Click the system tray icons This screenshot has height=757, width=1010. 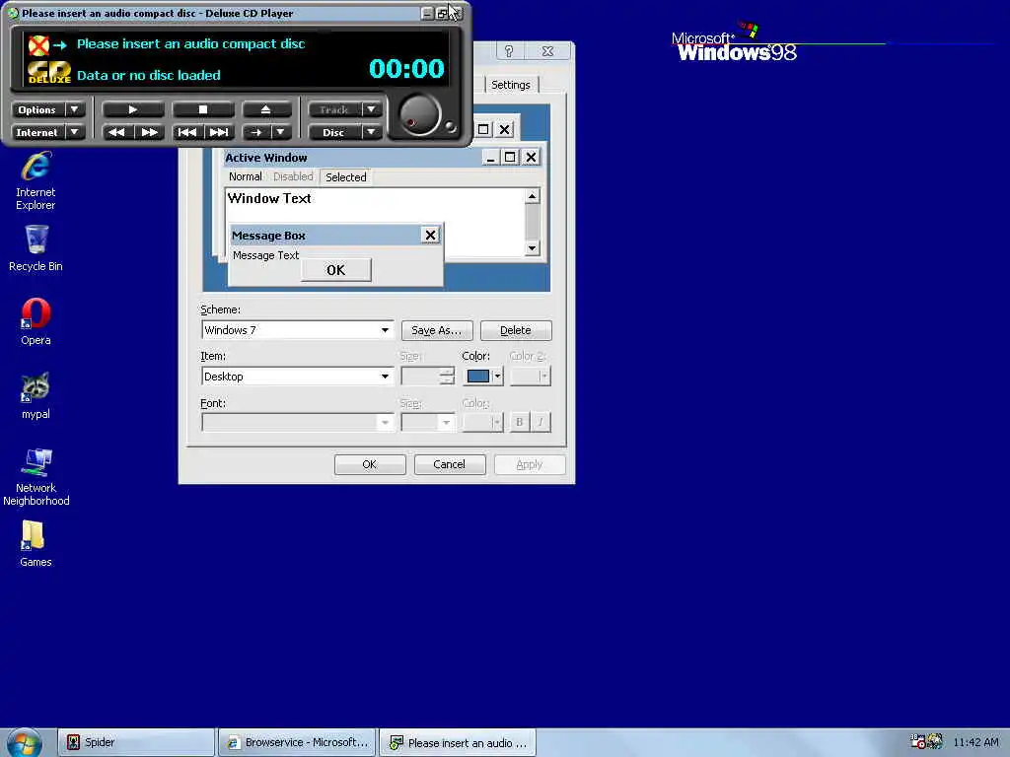point(927,742)
